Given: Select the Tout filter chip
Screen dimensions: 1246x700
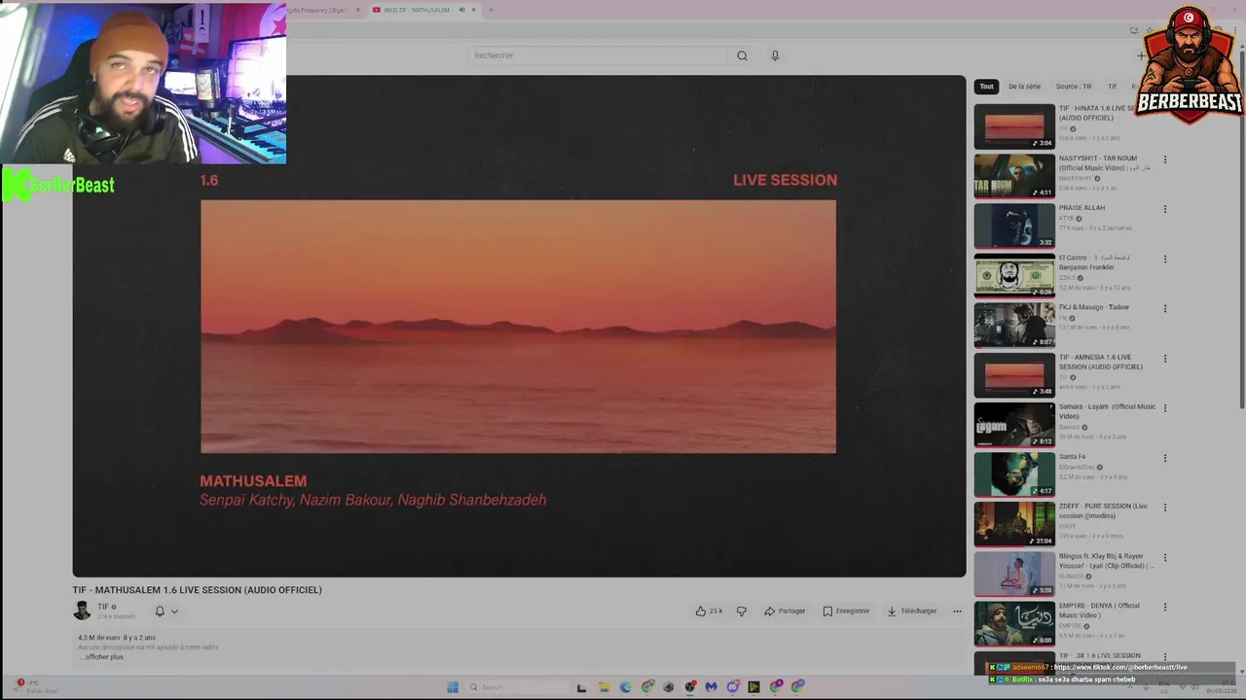Looking at the screenshot, I should 986,87.
